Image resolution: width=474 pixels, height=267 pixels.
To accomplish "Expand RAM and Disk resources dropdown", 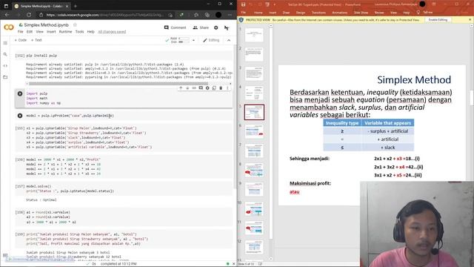I will [x=193, y=40].
